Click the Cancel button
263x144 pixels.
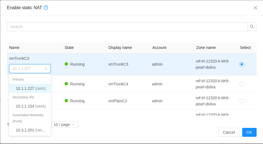click(229, 132)
